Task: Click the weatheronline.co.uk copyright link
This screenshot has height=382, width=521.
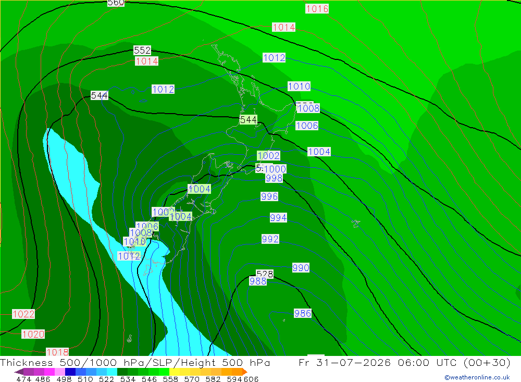Action: tap(477, 377)
